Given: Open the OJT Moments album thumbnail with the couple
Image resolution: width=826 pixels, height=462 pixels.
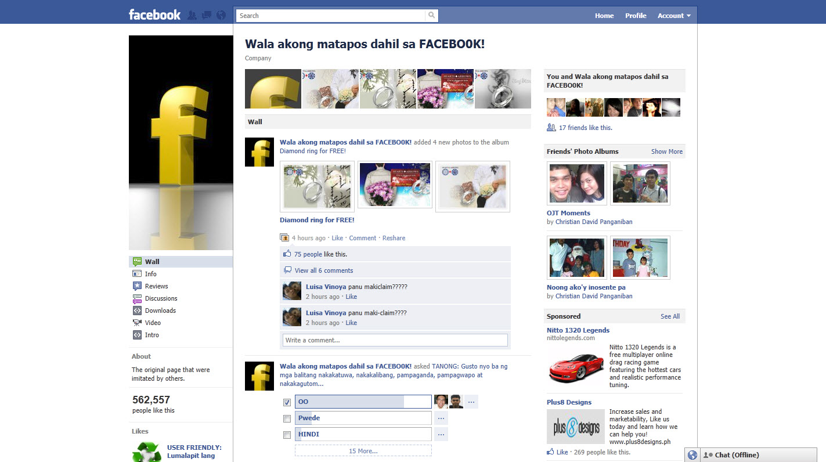Looking at the screenshot, I should pyautogui.click(x=577, y=183).
